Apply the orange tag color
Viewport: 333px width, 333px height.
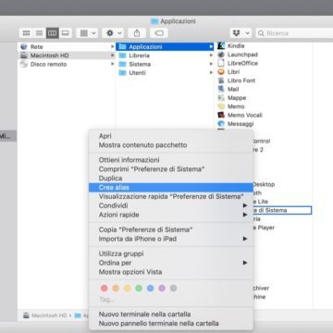(116, 289)
